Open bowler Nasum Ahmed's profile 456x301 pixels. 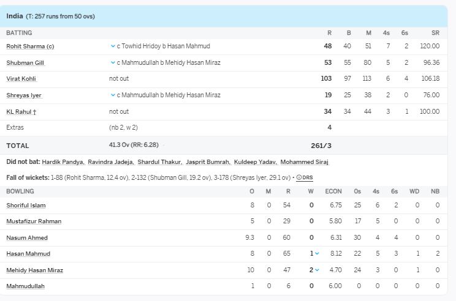point(27,237)
